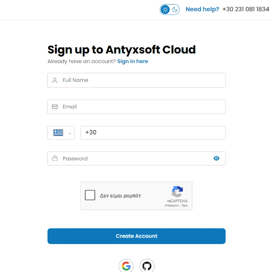Click the chevron beside the Greek flag
272x272 pixels.
coord(70,133)
